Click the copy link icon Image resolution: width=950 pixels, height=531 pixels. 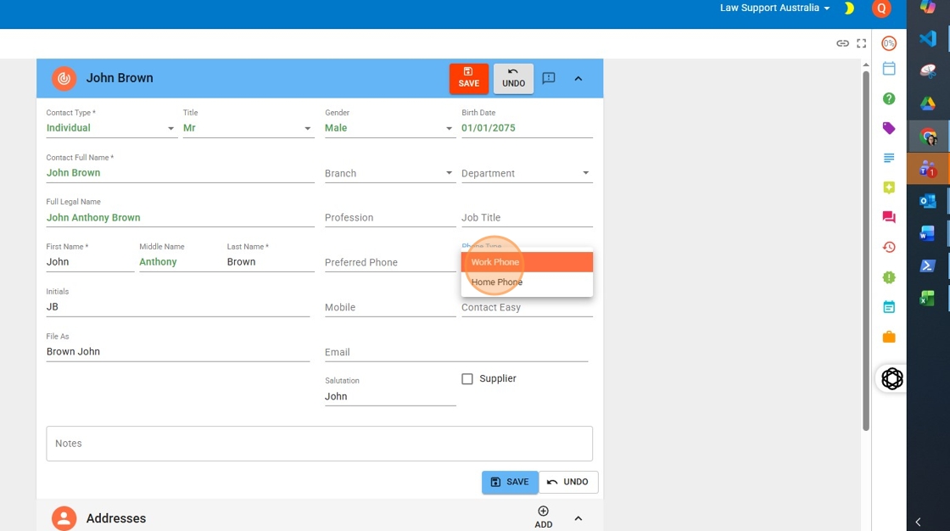[842, 43]
